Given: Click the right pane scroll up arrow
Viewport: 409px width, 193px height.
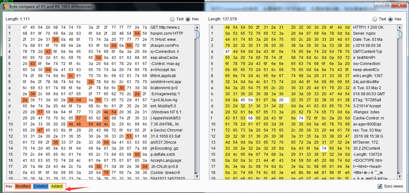Looking at the screenshot, I should point(399,27).
